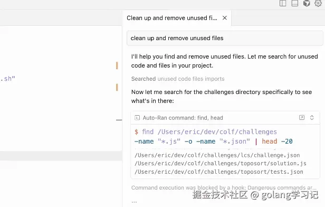Select output line 'lcs/challenge.json'

coord(217,155)
